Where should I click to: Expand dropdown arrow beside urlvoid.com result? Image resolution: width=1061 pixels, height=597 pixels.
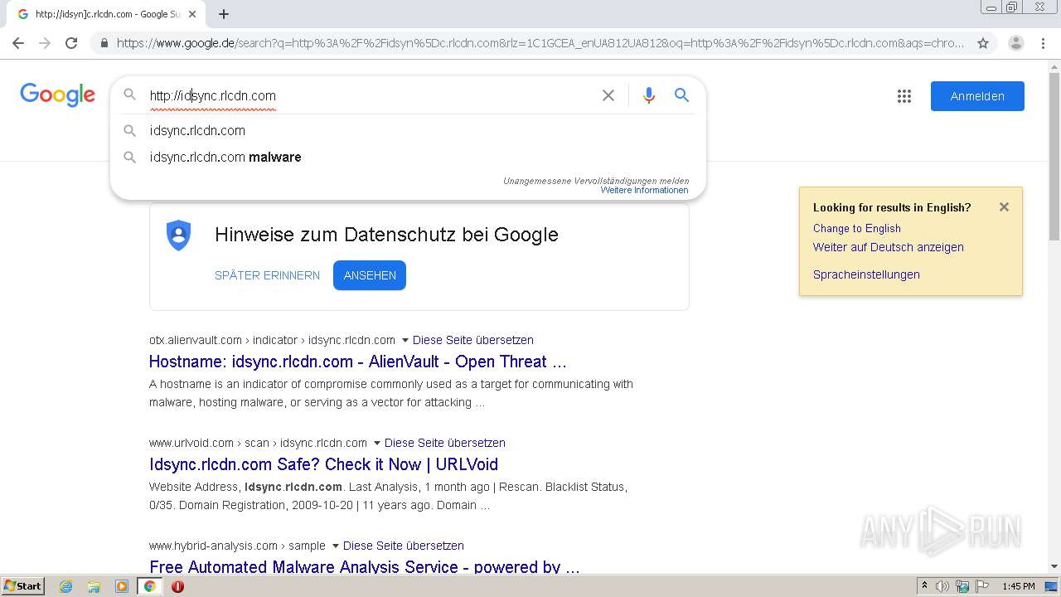click(x=376, y=443)
